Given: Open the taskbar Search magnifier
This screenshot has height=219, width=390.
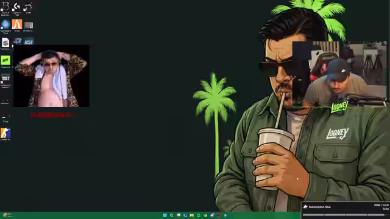Looking at the screenshot, I should coord(172,215).
